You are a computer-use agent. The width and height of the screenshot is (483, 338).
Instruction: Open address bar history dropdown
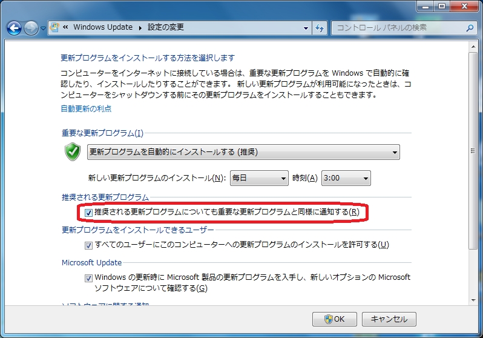tap(306, 28)
